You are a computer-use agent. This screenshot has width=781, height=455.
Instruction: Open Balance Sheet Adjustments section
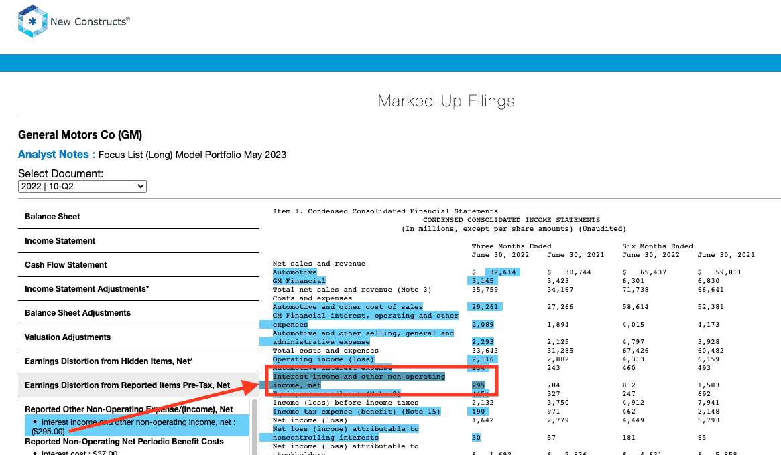pos(139,313)
